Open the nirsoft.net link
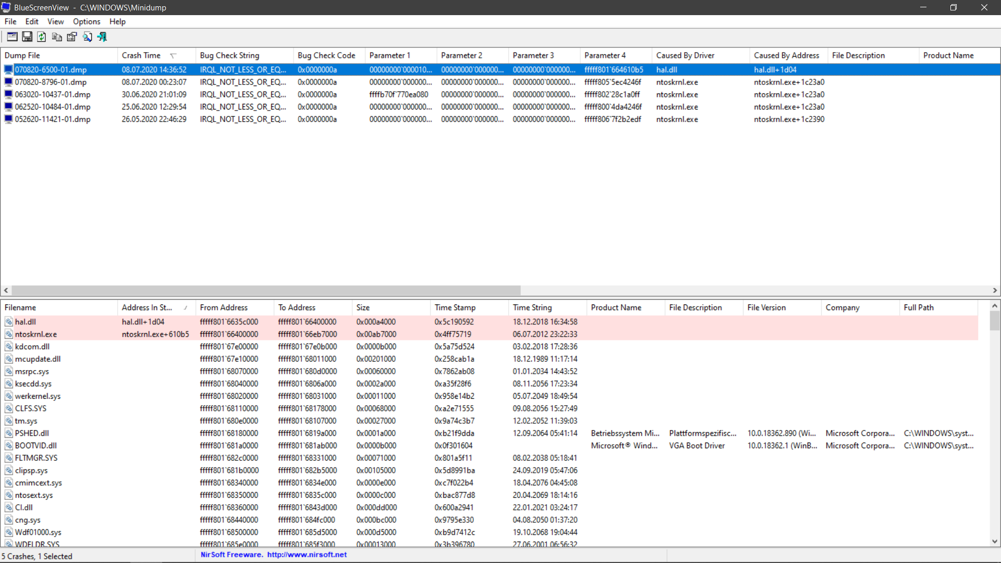 (307, 555)
